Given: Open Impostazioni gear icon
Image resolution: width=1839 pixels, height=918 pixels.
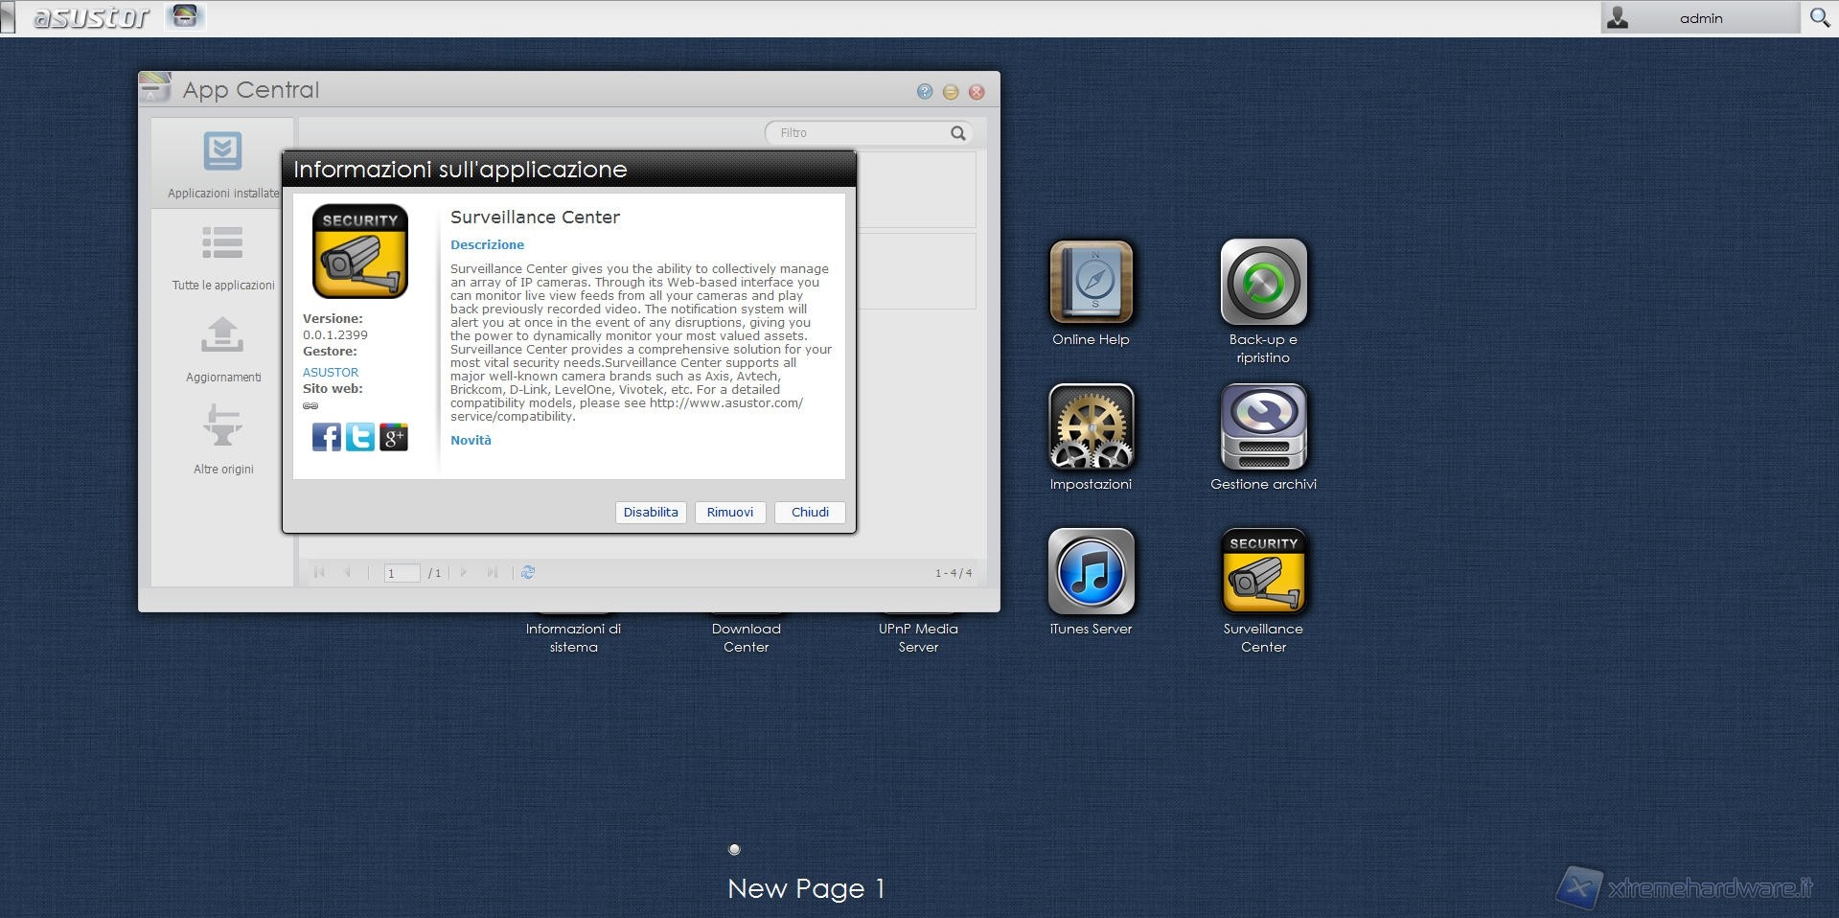Looking at the screenshot, I should [1091, 427].
